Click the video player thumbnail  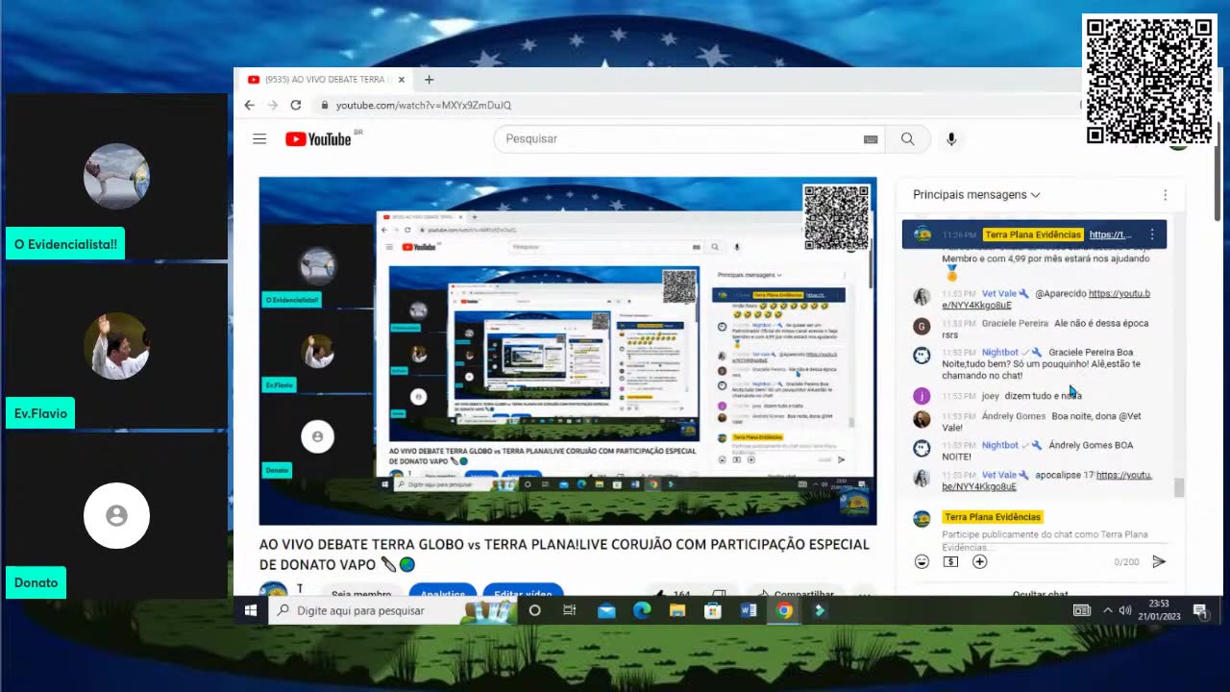tap(568, 351)
